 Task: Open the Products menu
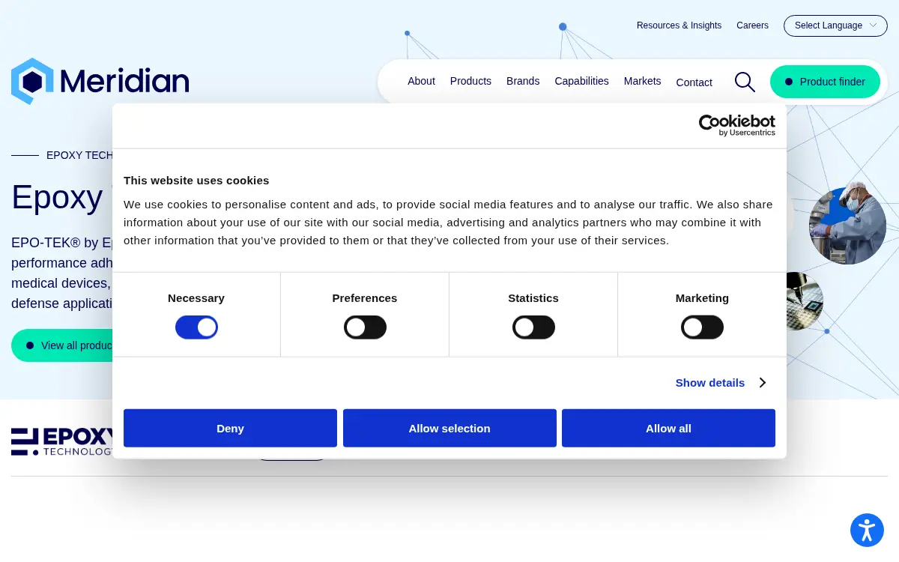coord(470,81)
